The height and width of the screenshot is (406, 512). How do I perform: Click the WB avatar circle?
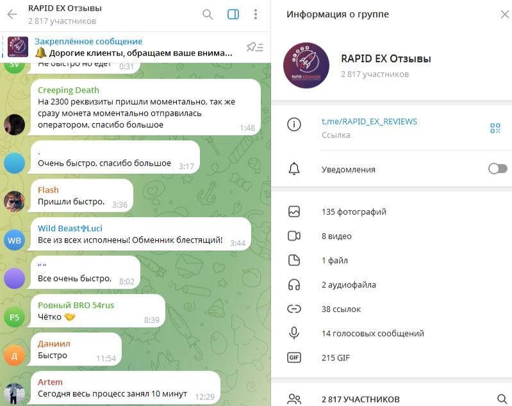pos(14,240)
